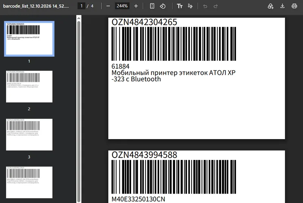Click the page label '2' under thumbnail
The width and height of the screenshot is (303, 203).
click(29, 109)
